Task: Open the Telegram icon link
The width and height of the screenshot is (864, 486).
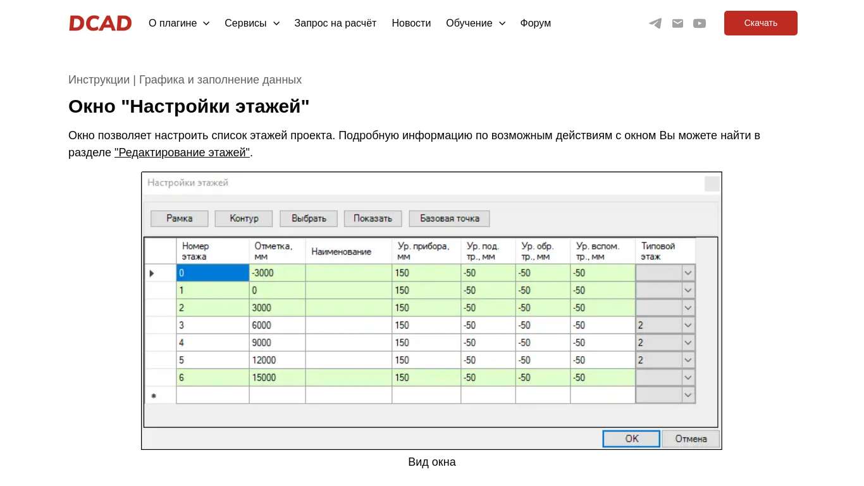Action: pyautogui.click(x=655, y=23)
